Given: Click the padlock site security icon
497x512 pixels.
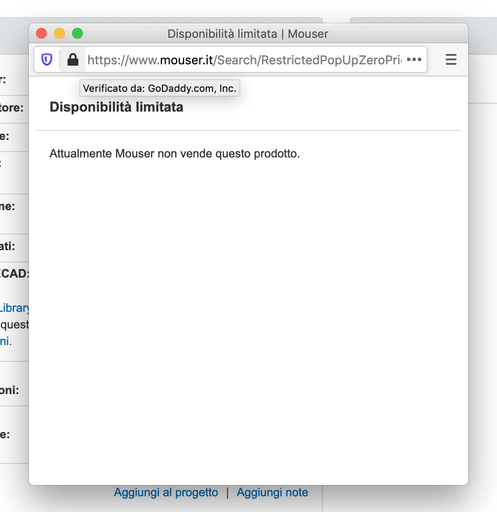Looking at the screenshot, I should coord(72,59).
